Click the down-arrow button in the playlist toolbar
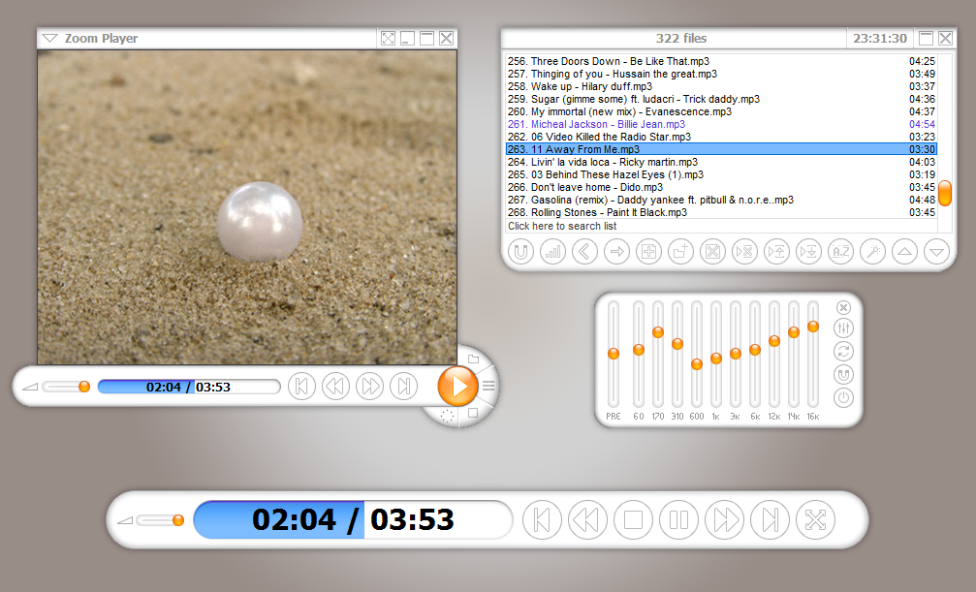Screen dimensions: 976x592 [935, 252]
